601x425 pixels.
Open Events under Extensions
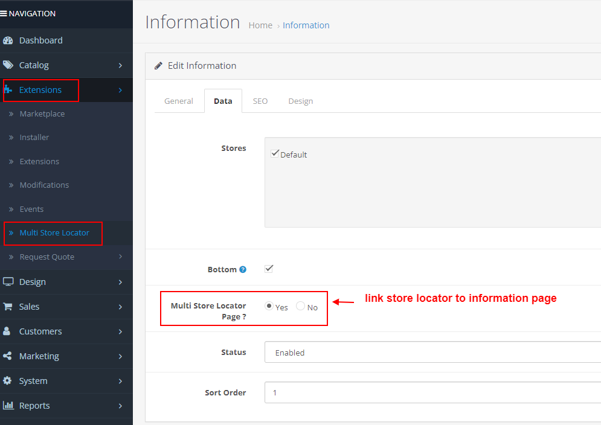tap(32, 209)
